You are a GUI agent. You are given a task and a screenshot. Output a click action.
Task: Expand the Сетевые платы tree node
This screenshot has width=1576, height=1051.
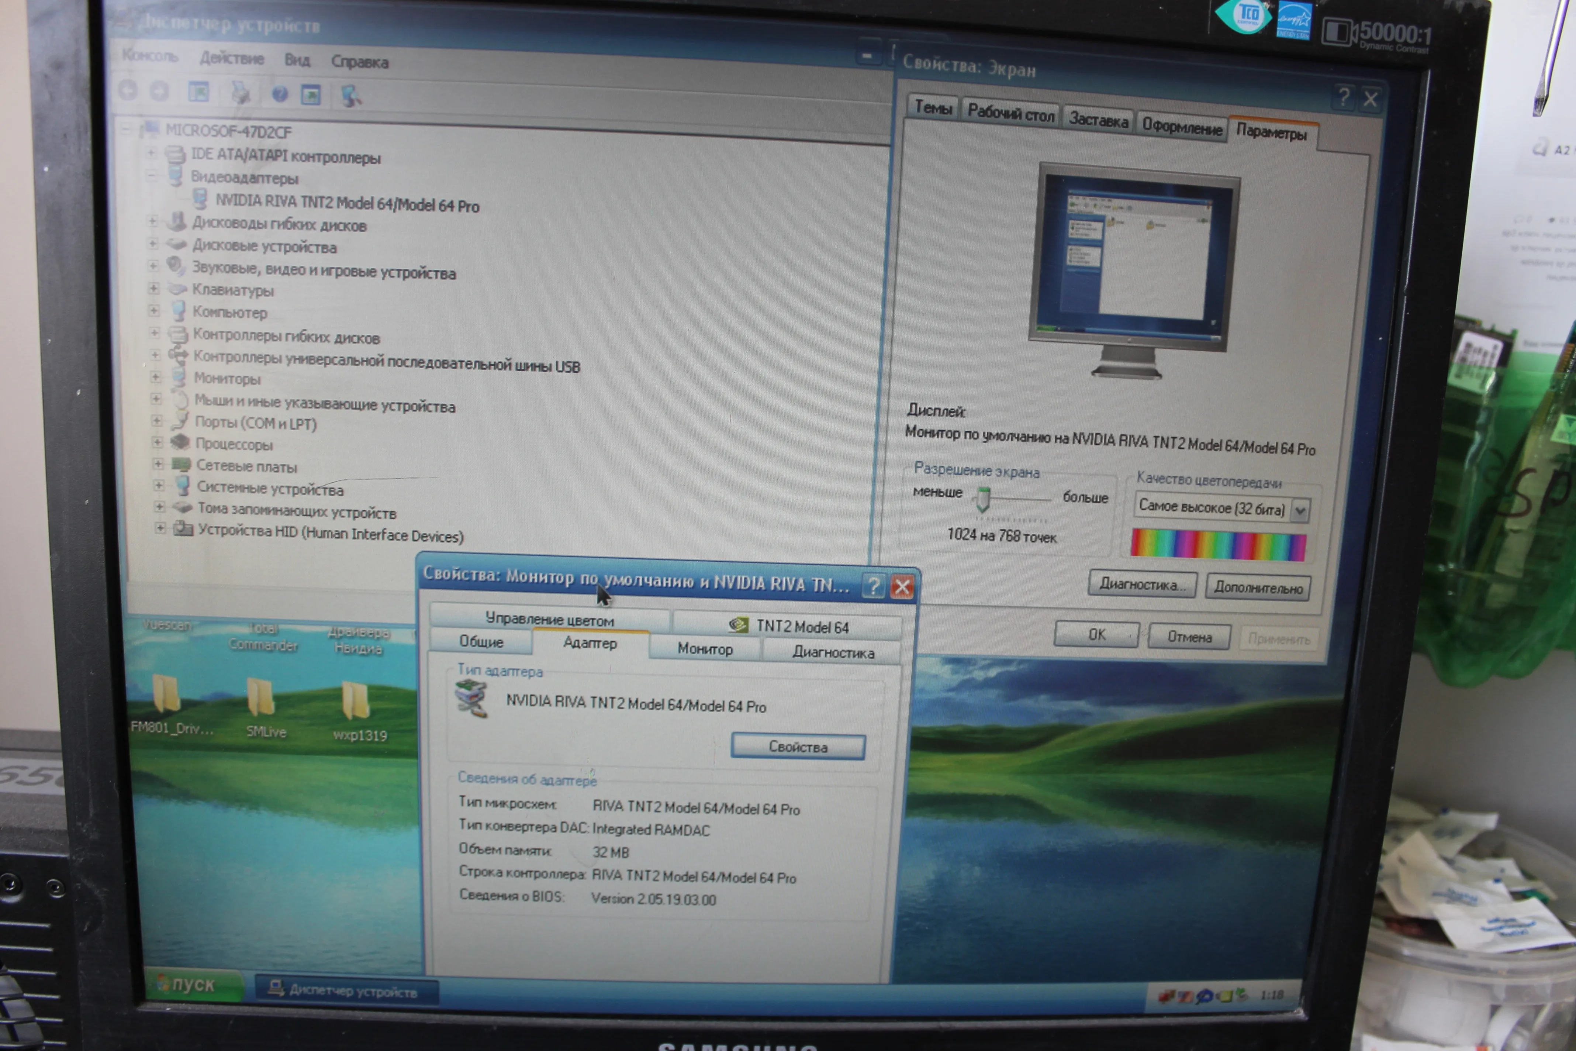(158, 464)
